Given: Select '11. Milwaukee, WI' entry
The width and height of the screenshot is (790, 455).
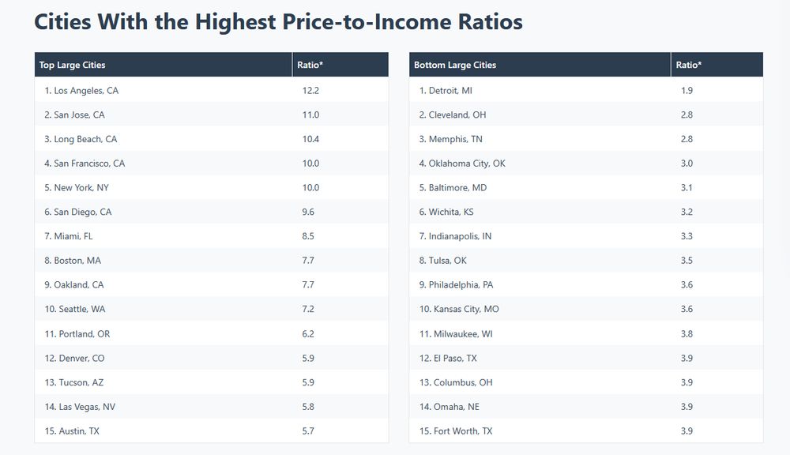Looking at the screenshot, I should click(586, 333).
